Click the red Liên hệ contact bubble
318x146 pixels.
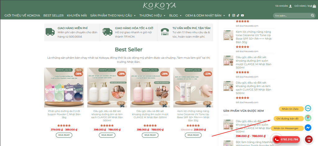click(x=309, y=139)
